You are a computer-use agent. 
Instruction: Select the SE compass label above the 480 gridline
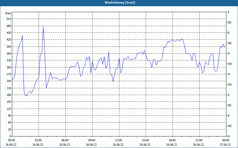click(x=229, y=22)
